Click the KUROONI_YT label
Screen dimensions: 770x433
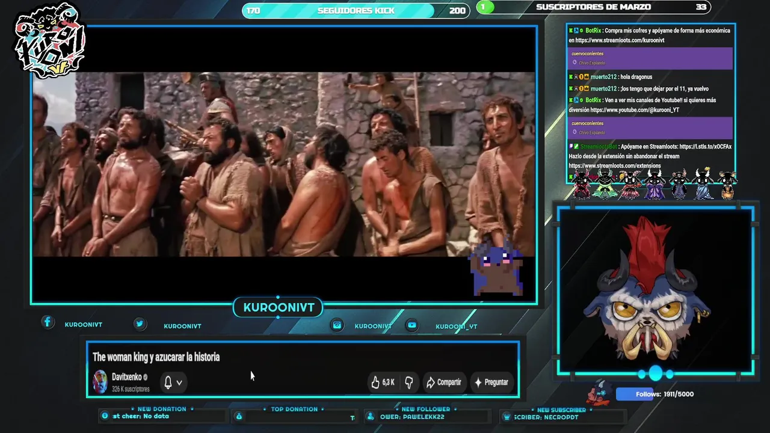[457, 327]
